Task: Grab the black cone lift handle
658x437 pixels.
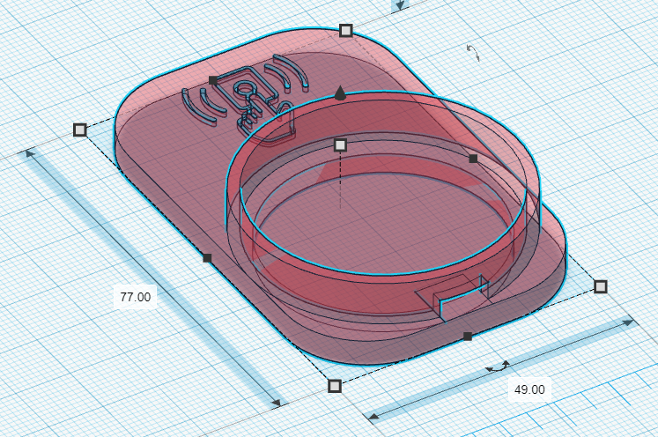Action: click(340, 93)
